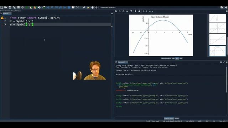
Task: Go forward to next cursor location
Action: coord(96,7)
